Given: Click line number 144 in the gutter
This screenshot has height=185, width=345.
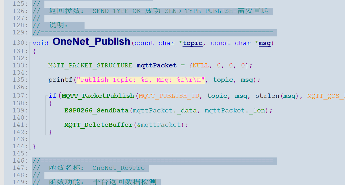Looking at the screenshot, I should (20, 146).
